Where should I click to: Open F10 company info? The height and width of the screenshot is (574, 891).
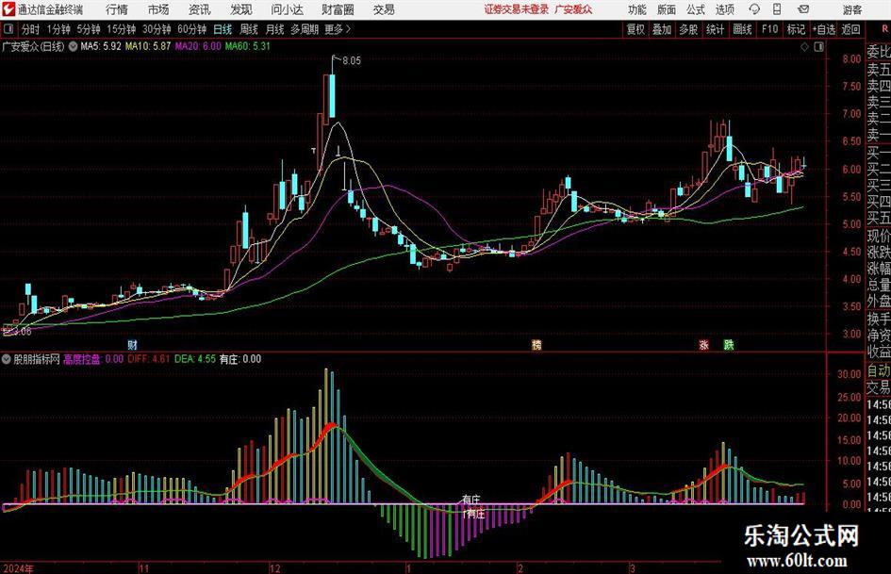pyautogui.click(x=770, y=29)
